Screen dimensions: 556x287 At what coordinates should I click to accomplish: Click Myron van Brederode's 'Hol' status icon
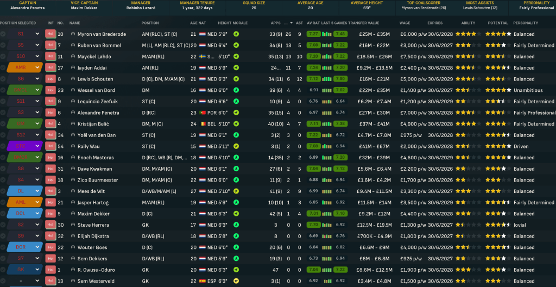click(50, 34)
